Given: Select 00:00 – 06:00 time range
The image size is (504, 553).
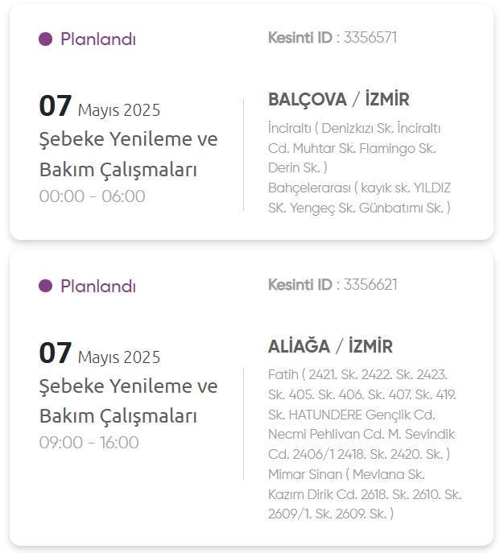Looking at the screenshot, I should click(92, 196).
